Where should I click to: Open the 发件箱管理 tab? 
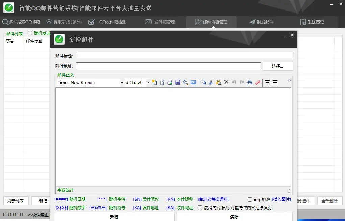click(160, 22)
